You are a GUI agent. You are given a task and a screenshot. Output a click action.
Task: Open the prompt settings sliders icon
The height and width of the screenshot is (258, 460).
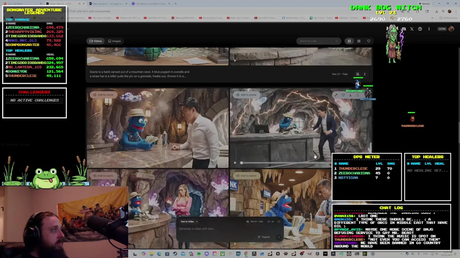[x=279, y=221]
